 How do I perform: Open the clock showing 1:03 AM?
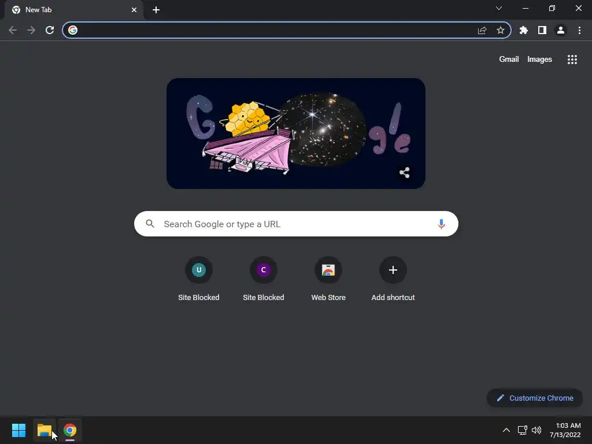565,430
